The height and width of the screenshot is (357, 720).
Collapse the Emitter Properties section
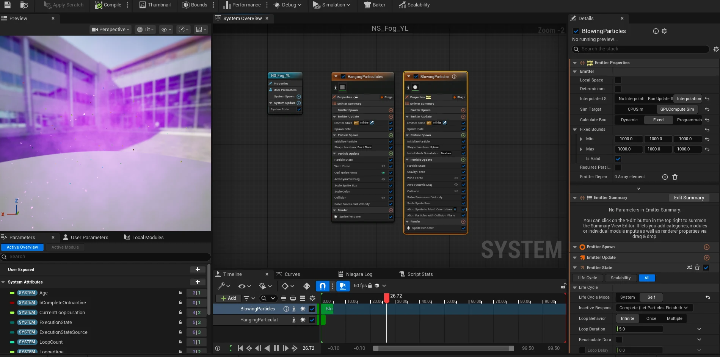click(575, 63)
